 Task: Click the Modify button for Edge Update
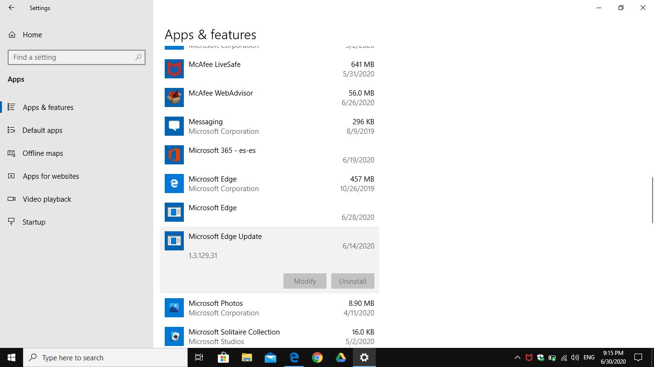[x=305, y=281]
